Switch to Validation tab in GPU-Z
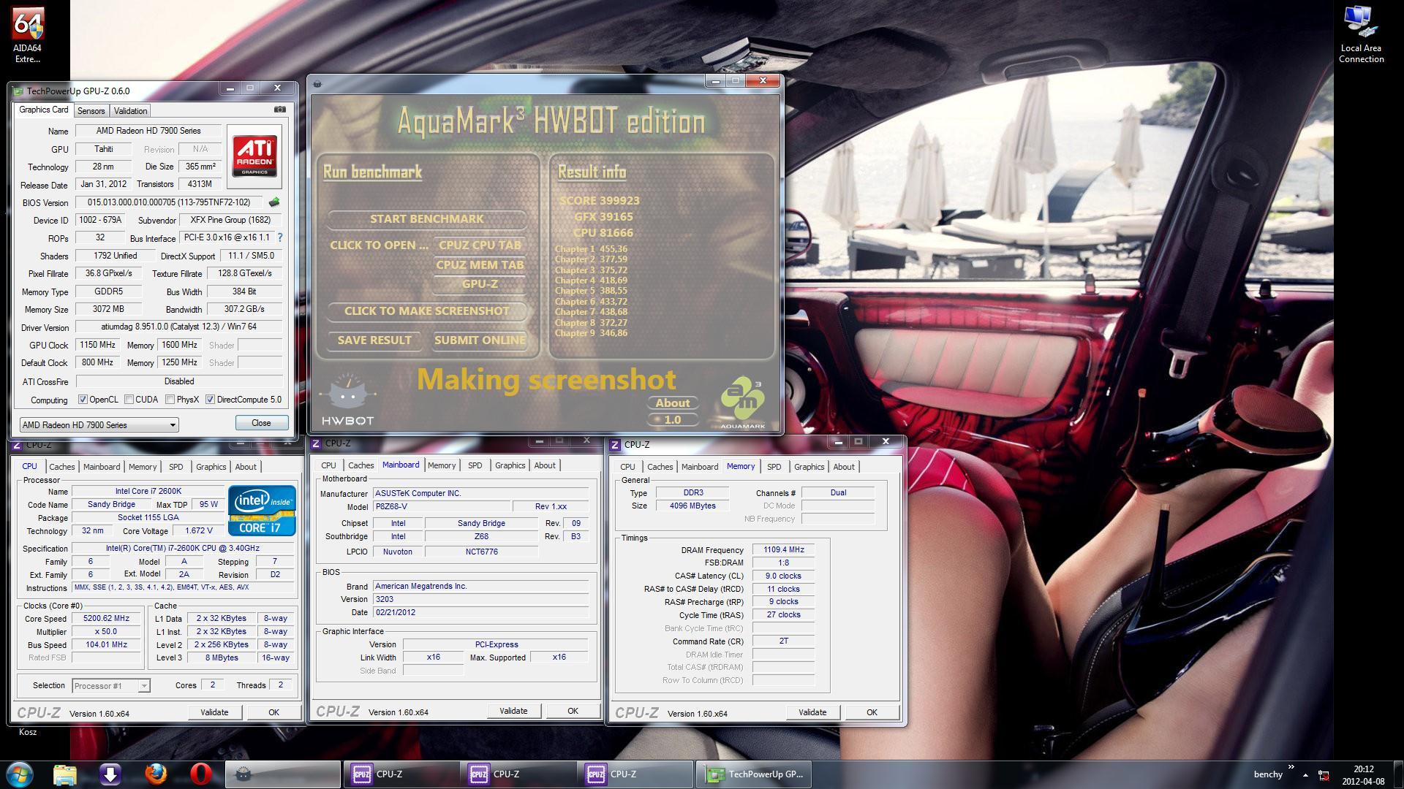 coord(131,110)
